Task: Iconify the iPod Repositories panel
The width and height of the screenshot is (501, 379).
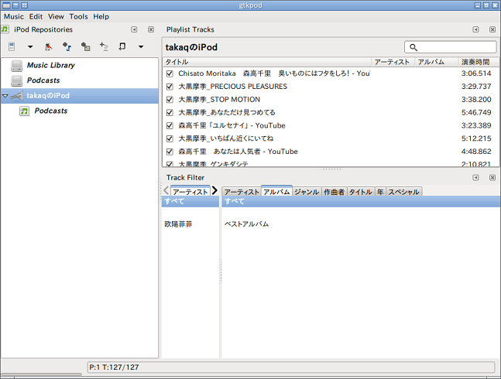Action: coord(134,29)
